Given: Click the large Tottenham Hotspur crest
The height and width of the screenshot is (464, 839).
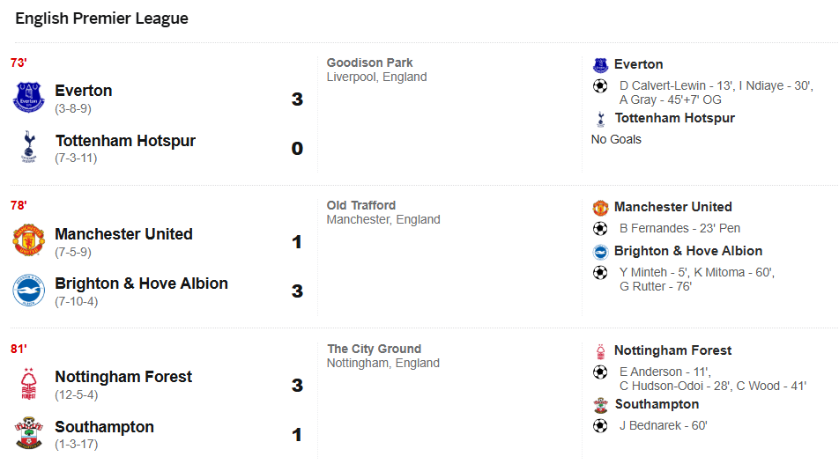Looking at the screenshot, I should click(28, 147).
